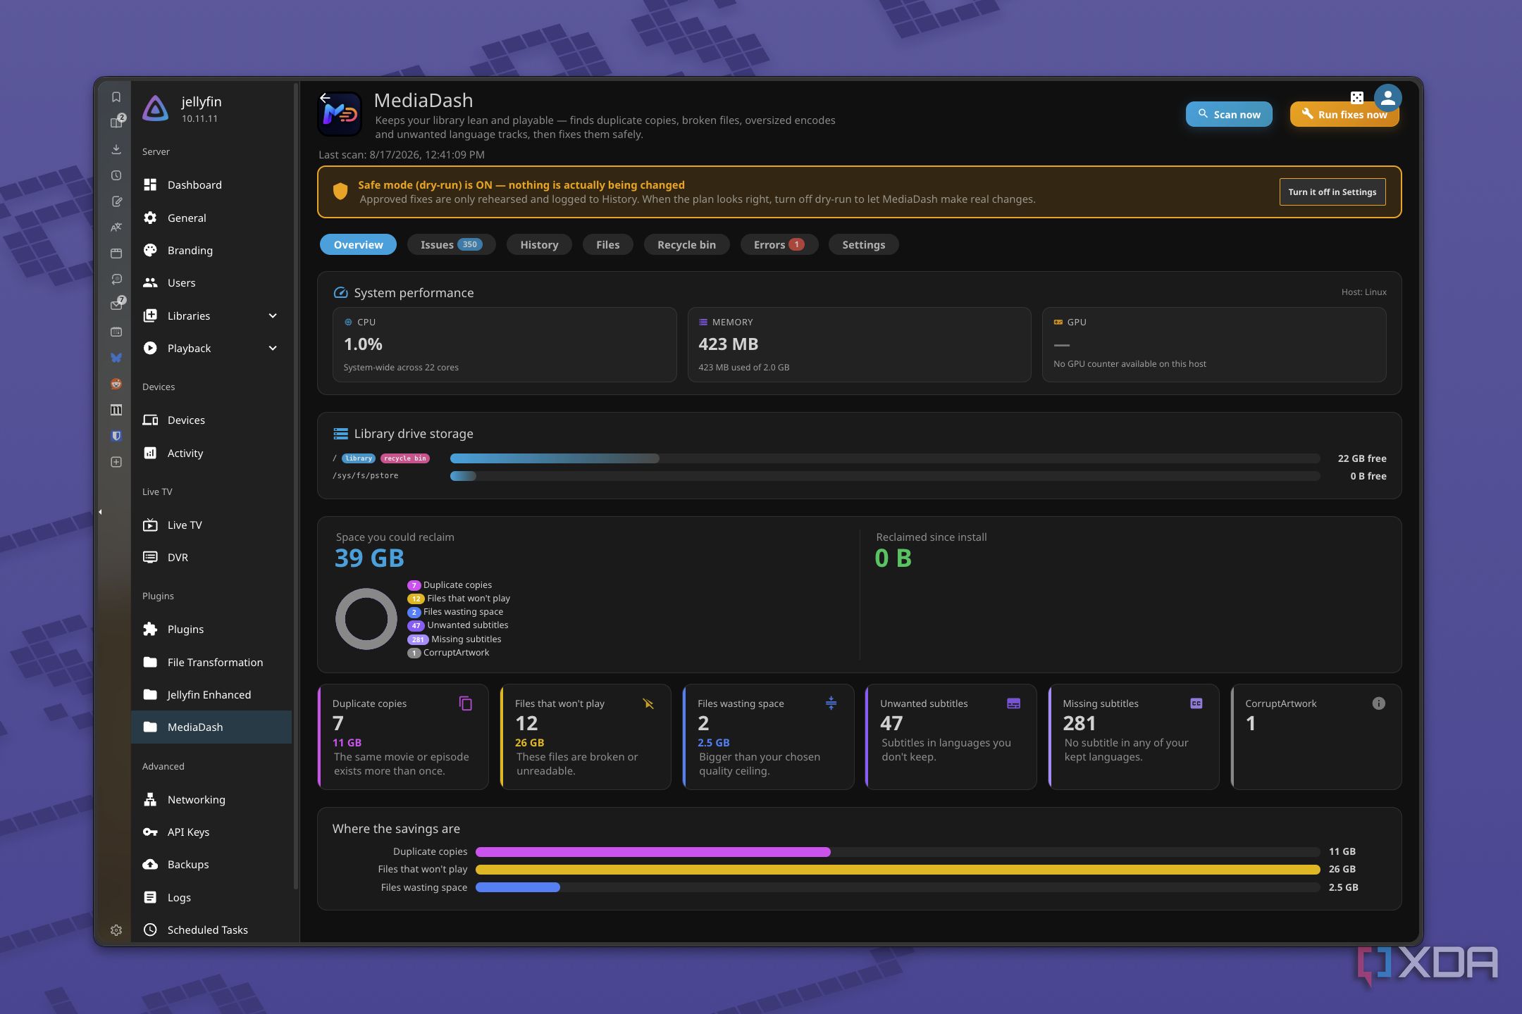This screenshot has width=1522, height=1014.
Task: Open reading list icon with badge 2
Action: pos(117,123)
